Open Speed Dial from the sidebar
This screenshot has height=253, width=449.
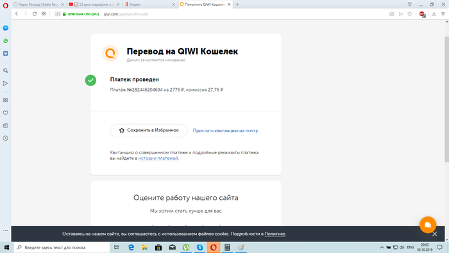click(x=5, y=100)
